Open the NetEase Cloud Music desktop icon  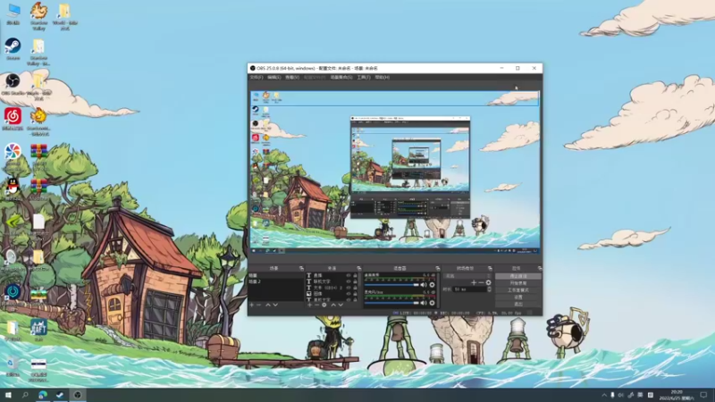pyautogui.click(x=13, y=120)
